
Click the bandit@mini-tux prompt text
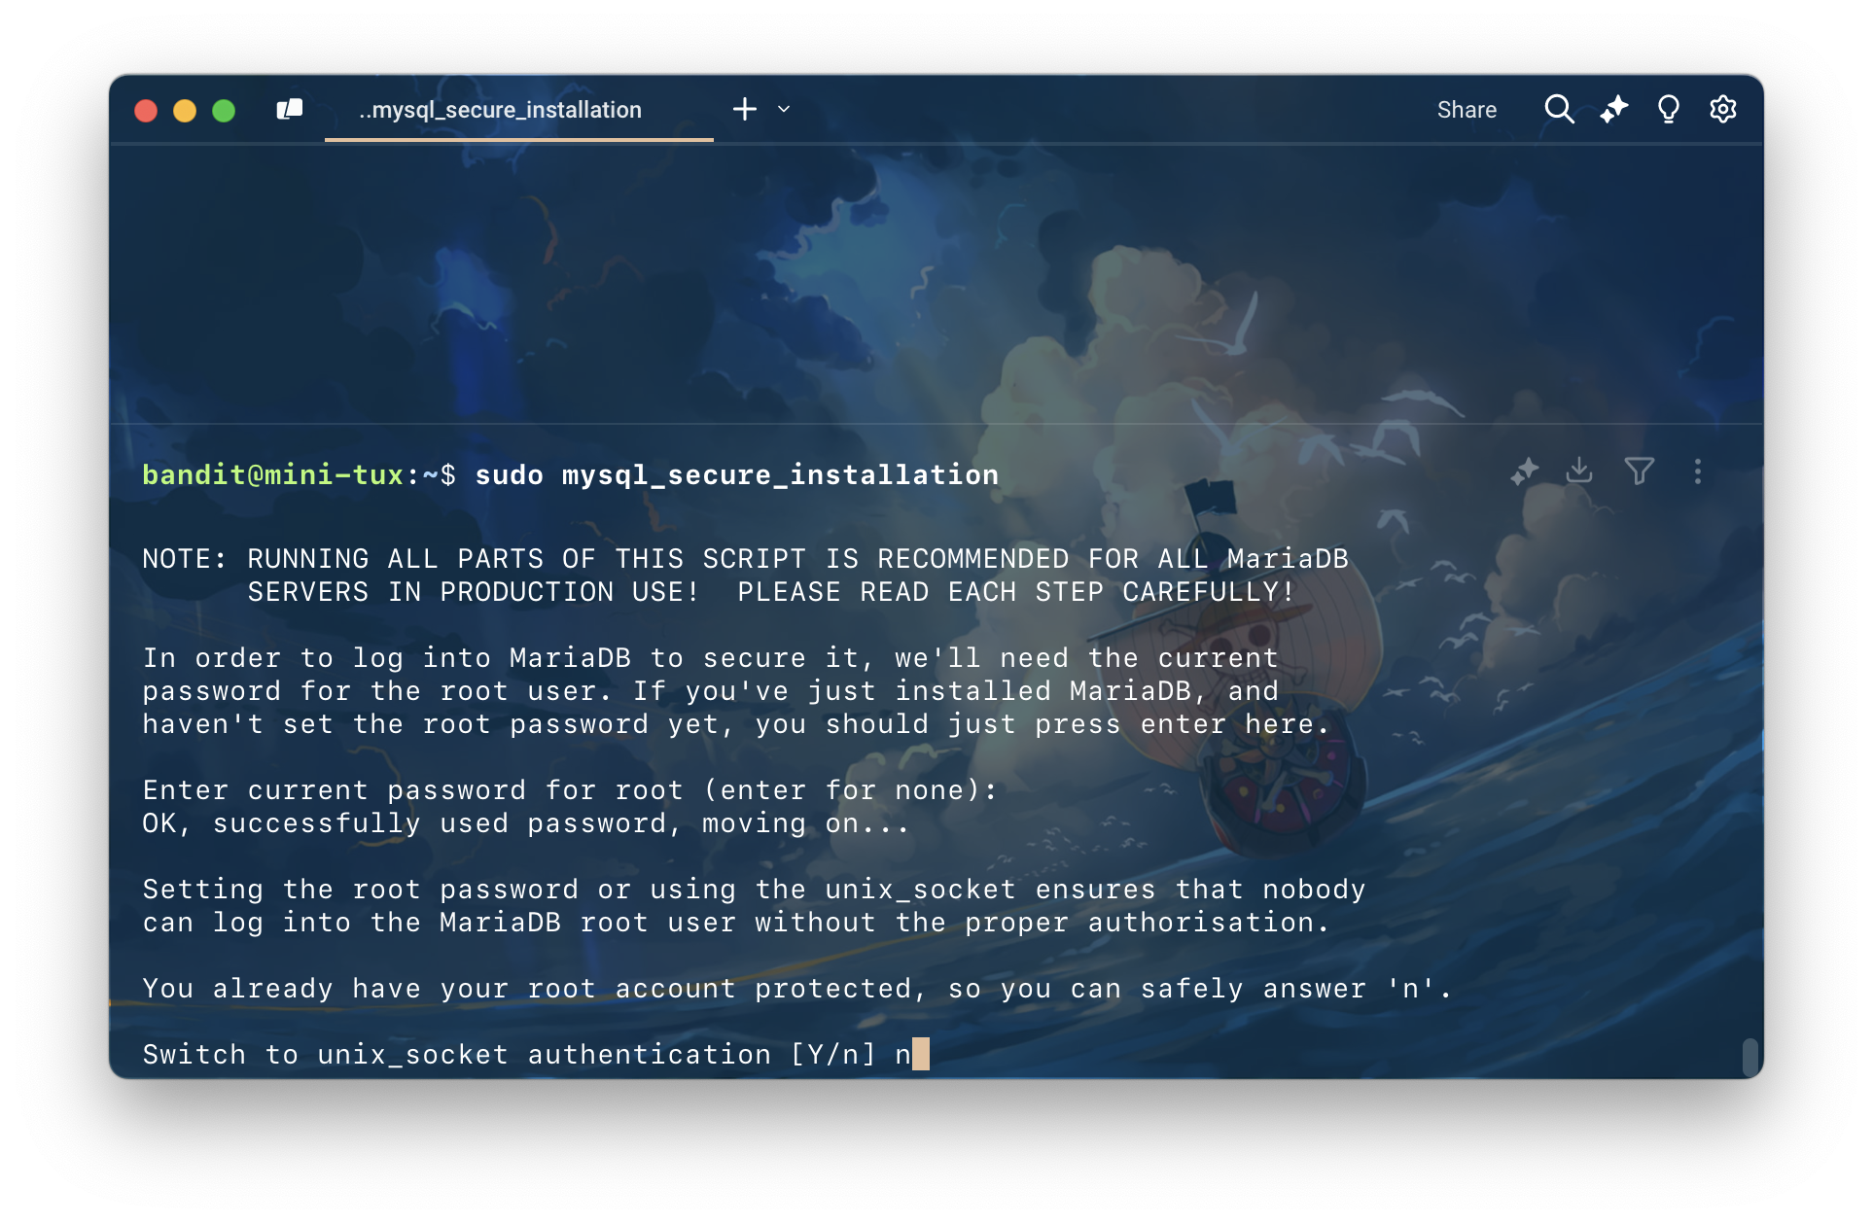[273, 475]
